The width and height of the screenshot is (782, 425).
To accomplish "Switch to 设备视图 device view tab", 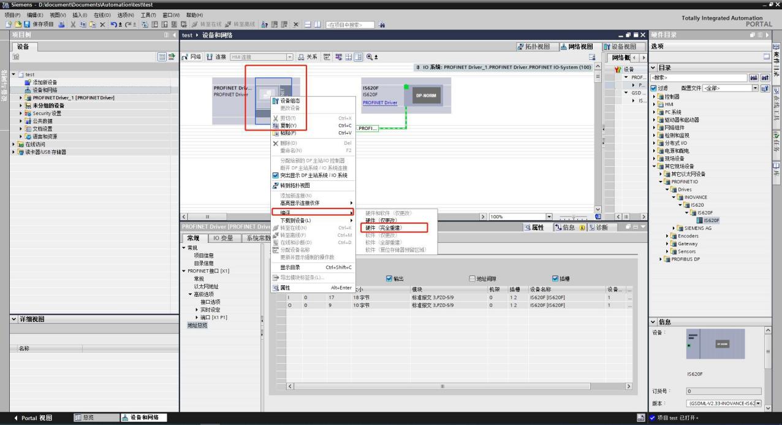I will click(623, 47).
